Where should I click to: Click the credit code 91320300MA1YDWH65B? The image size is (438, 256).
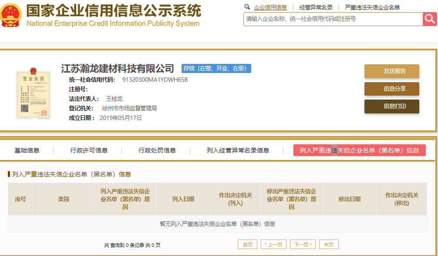[155, 80]
